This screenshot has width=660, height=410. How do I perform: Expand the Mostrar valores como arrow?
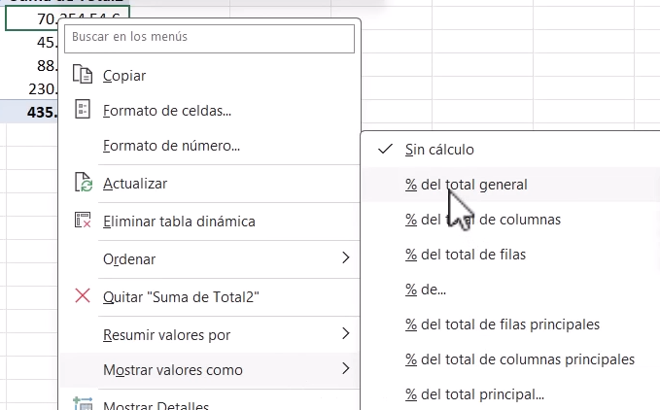coord(346,368)
